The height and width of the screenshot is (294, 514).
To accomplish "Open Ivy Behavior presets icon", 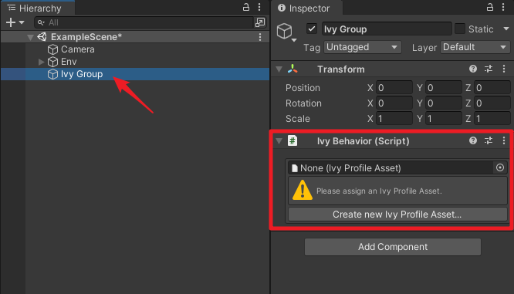I will tap(489, 140).
